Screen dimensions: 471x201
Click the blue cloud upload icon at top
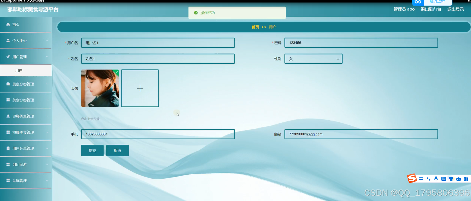418,2
